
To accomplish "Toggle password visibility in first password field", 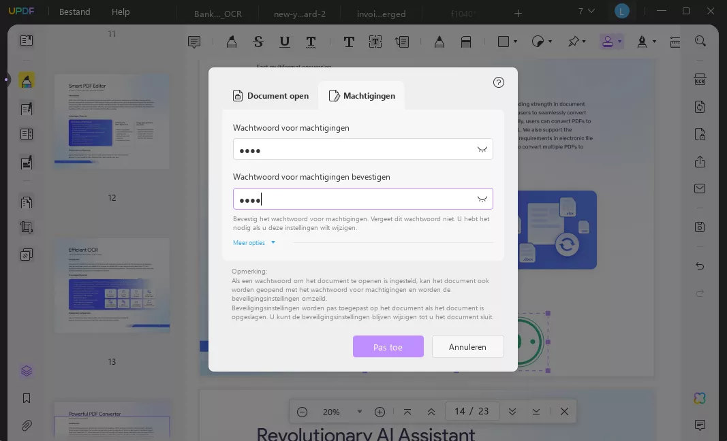I will pos(482,149).
